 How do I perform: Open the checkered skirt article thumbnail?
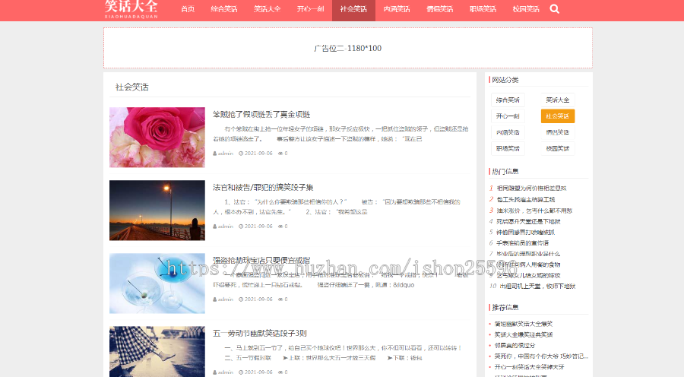tap(157, 352)
